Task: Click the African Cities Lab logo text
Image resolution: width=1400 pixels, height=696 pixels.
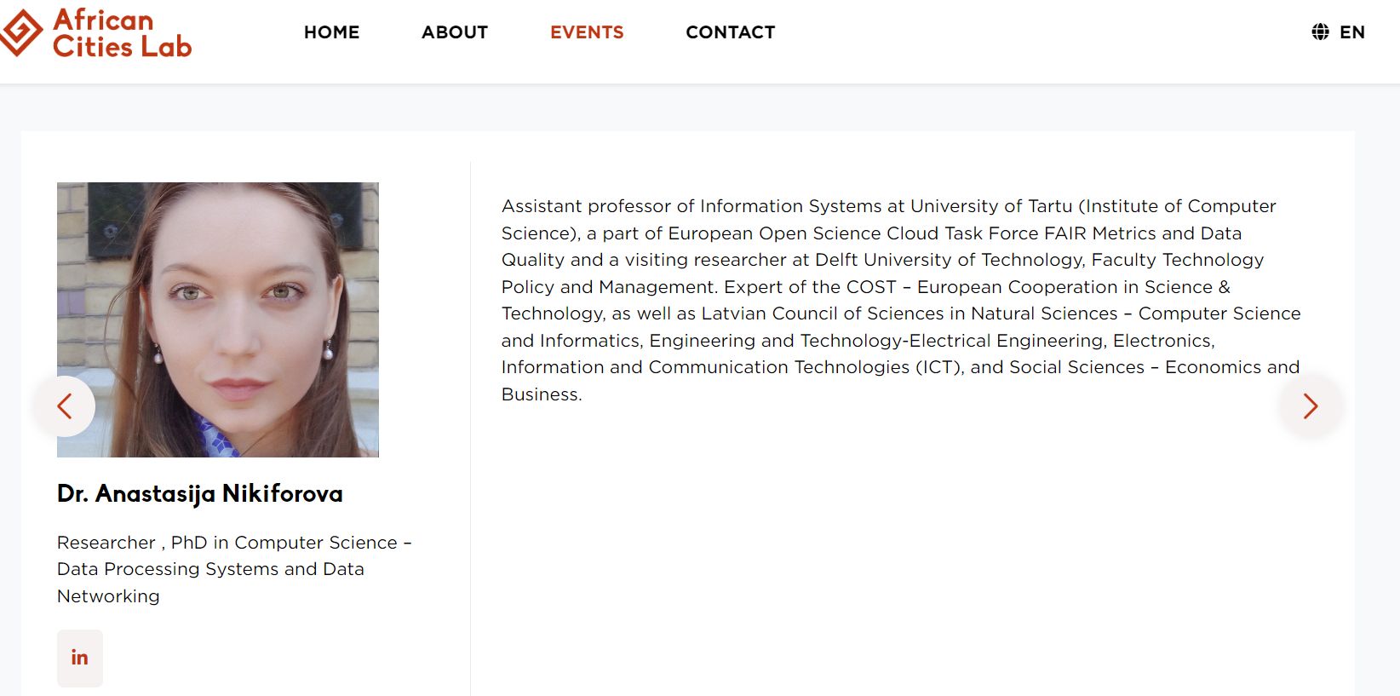Action: tap(122, 32)
